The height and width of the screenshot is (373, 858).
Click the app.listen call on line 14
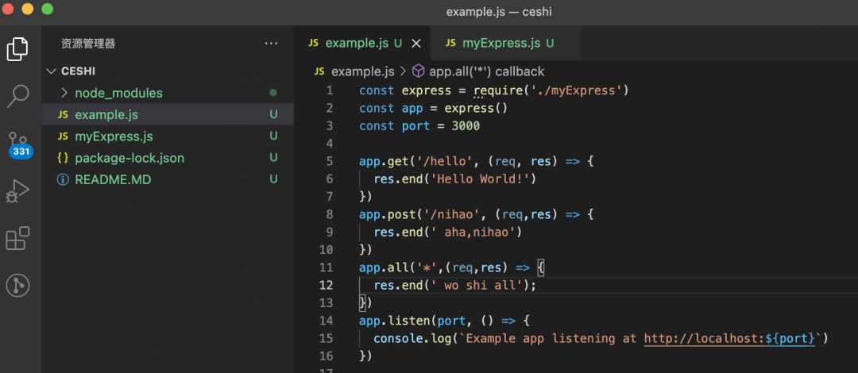(396, 321)
